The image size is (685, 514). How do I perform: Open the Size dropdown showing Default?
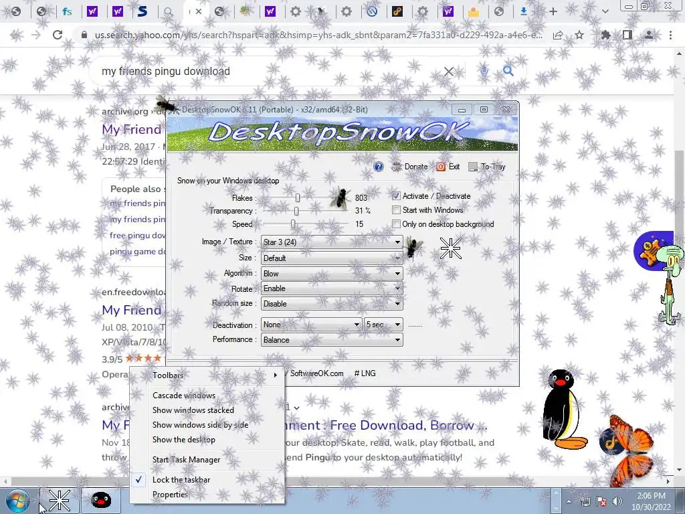point(332,258)
